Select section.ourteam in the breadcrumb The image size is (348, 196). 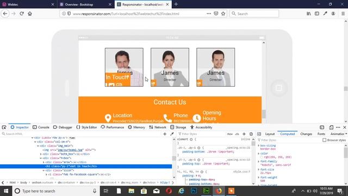(x=42, y=182)
